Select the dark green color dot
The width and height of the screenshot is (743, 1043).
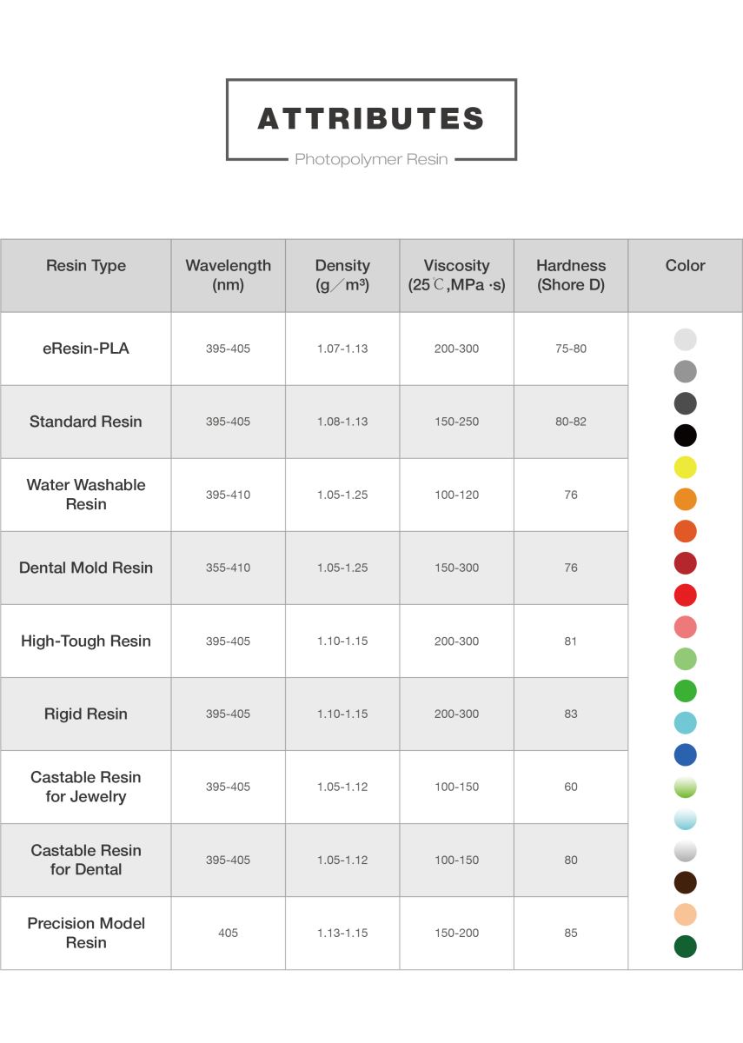(x=686, y=947)
